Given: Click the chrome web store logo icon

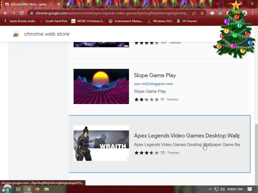Looking at the screenshot, I should (16, 34).
